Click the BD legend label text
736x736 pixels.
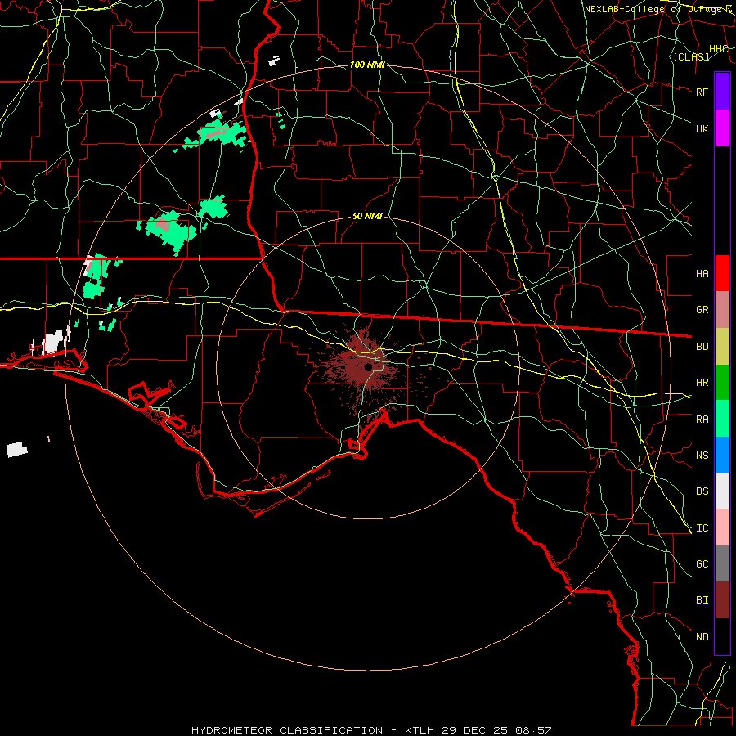tap(702, 347)
